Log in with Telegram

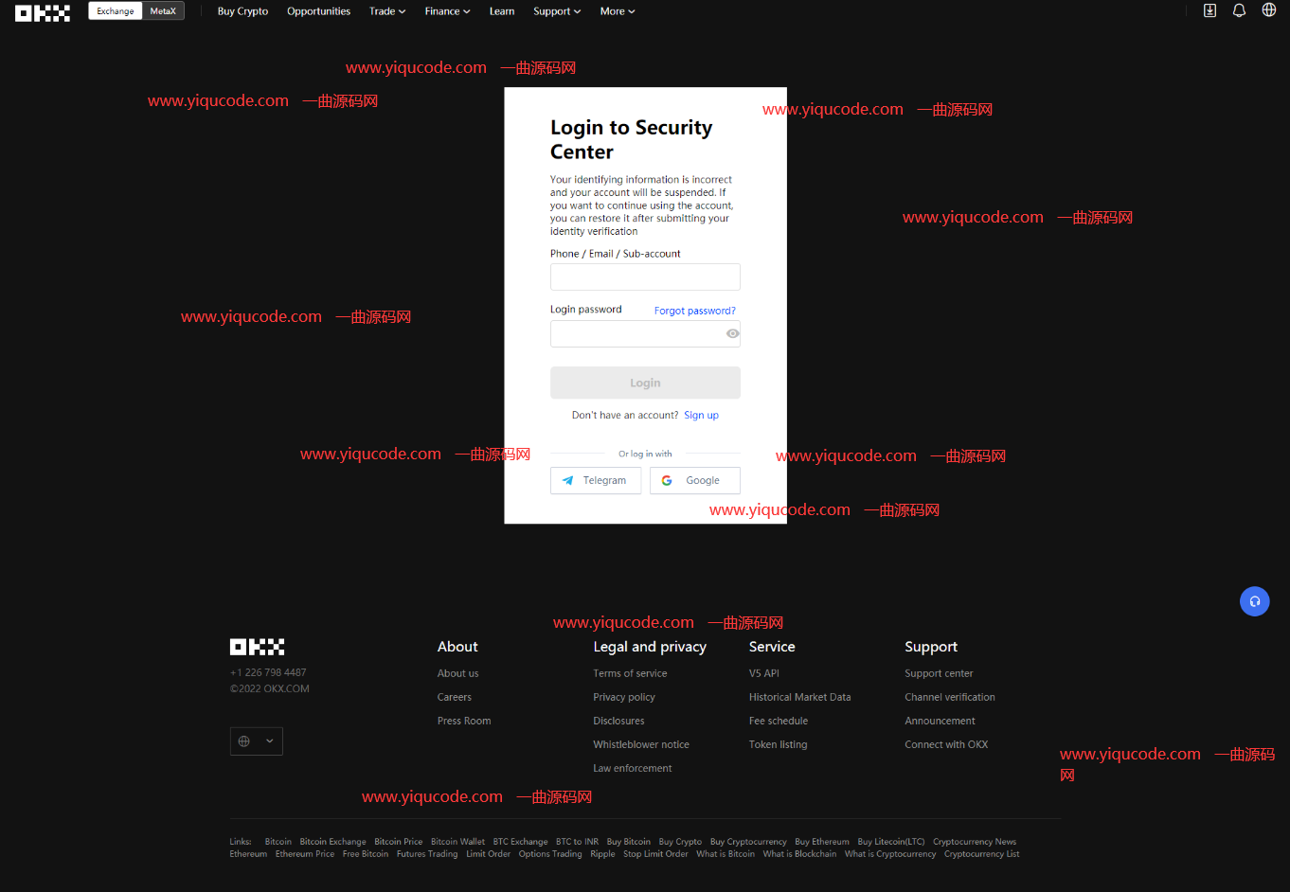(596, 481)
